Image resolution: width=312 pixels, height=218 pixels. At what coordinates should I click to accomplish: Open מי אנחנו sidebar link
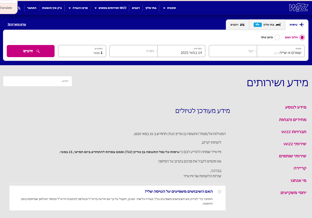pyautogui.click(x=298, y=181)
